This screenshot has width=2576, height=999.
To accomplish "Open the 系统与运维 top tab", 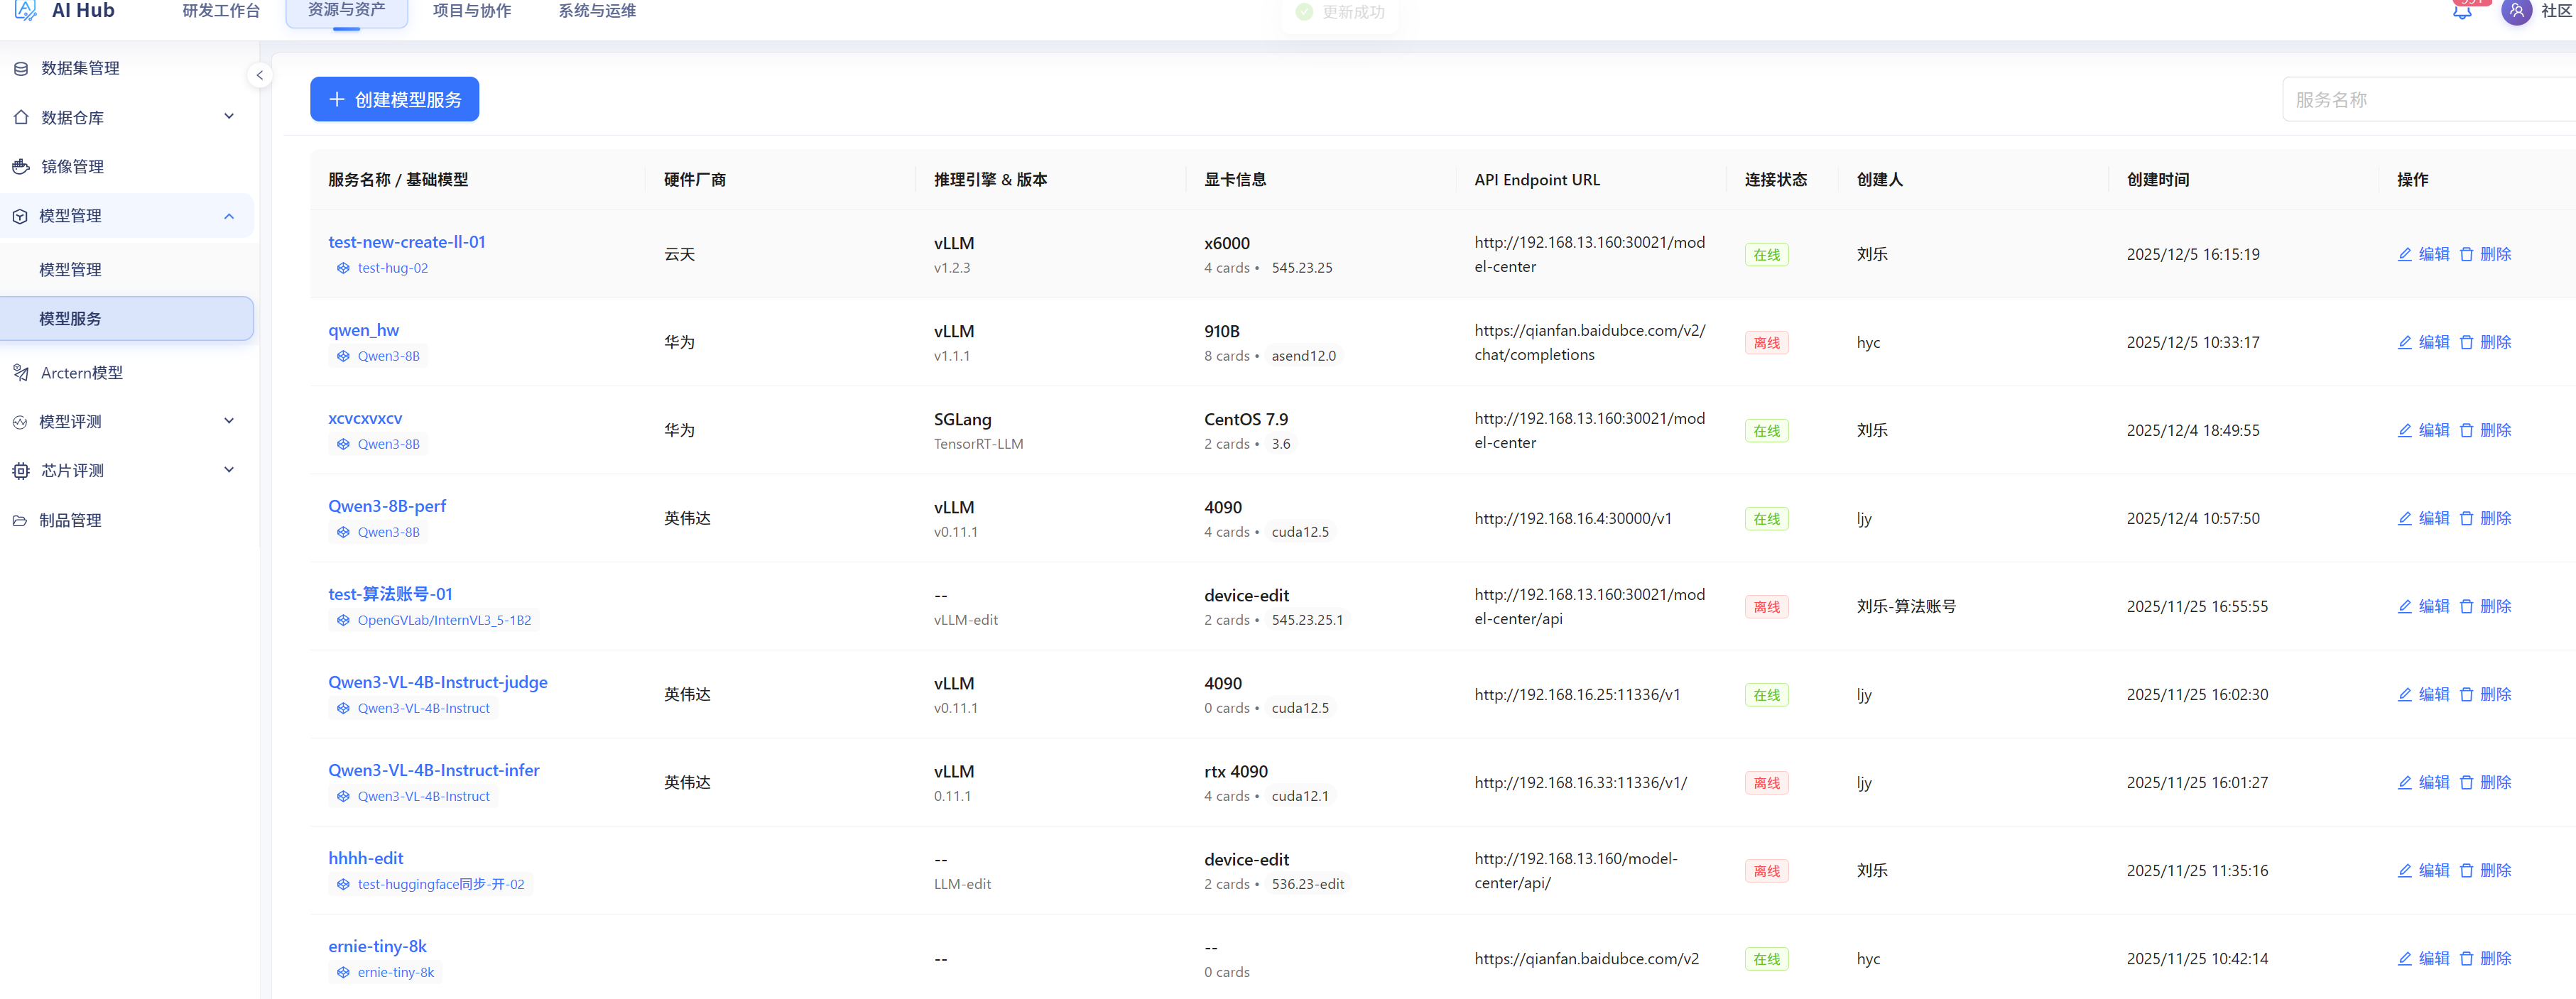I will [597, 11].
